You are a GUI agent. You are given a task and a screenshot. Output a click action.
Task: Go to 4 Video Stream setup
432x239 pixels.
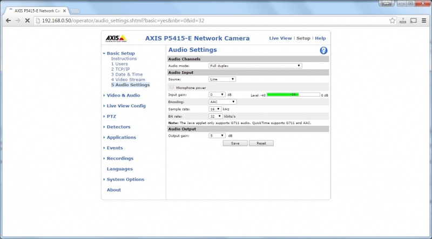tap(128, 79)
